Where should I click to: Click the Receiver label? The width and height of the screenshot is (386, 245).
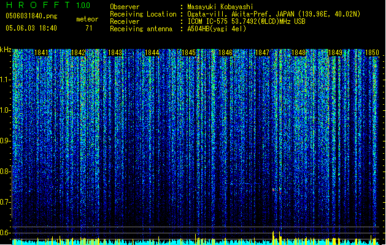point(125,21)
